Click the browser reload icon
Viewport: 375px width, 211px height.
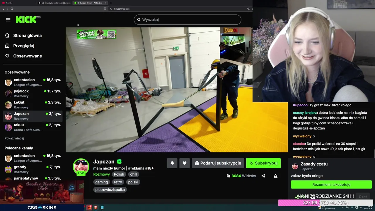click(x=12, y=9)
